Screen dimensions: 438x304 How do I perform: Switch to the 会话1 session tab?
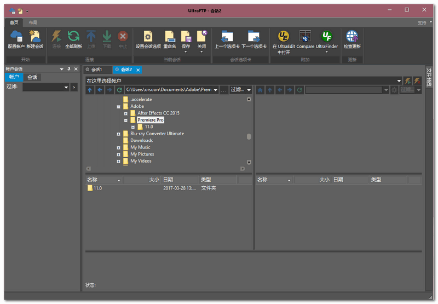click(97, 70)
